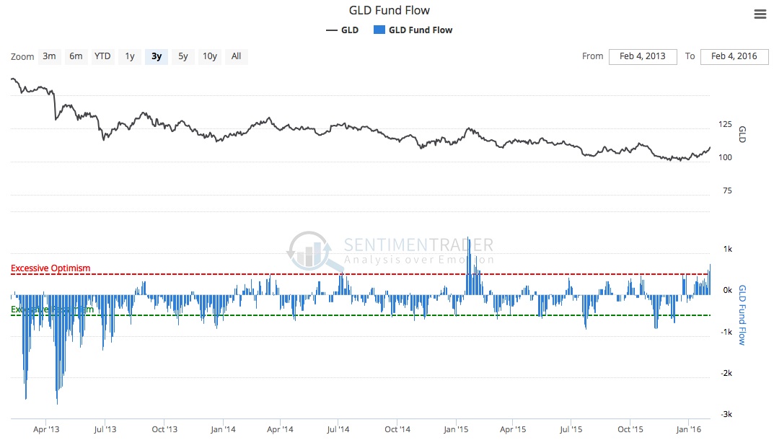
Task: Click the To date field
Action: [734, 56]
